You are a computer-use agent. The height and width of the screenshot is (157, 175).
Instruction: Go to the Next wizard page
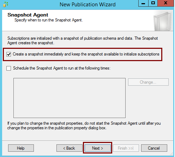point(97,148)
